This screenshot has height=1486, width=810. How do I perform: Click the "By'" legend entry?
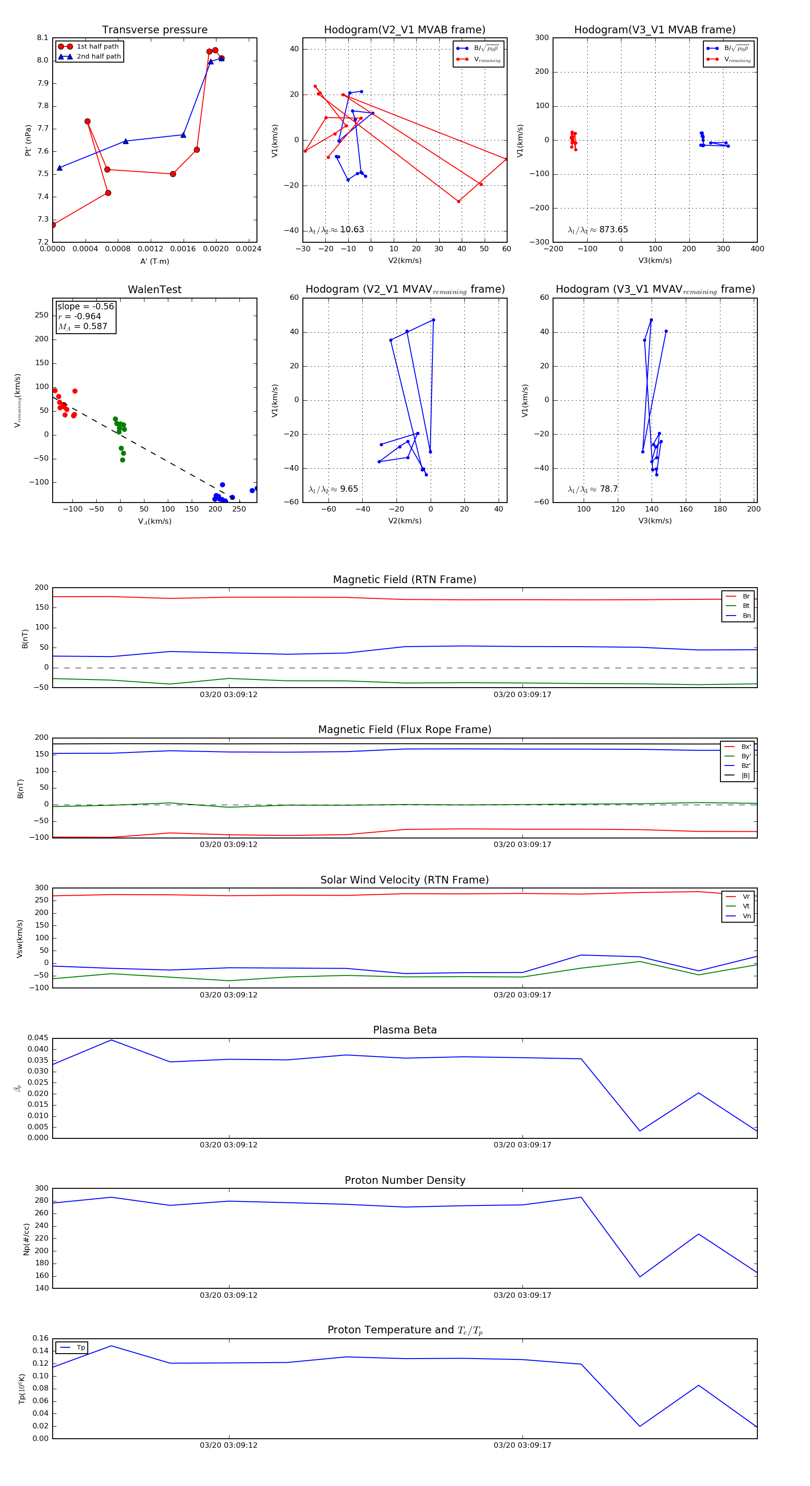[x=738, y=756]
